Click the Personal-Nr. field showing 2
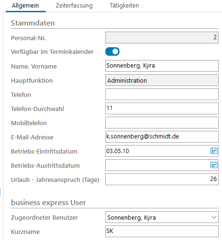 click(x=162, y=37)
